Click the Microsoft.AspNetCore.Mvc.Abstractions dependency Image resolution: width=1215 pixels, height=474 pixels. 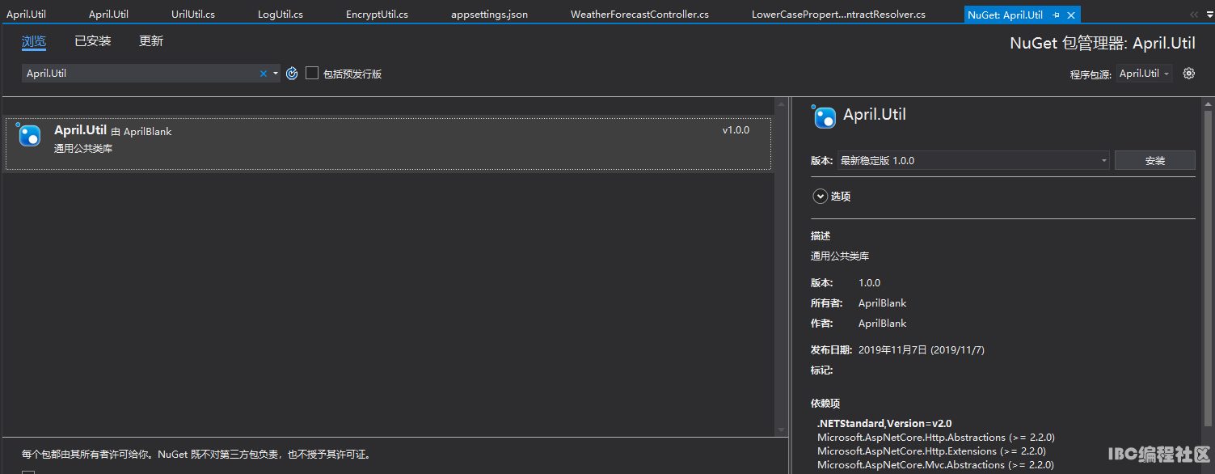(935, 465)
